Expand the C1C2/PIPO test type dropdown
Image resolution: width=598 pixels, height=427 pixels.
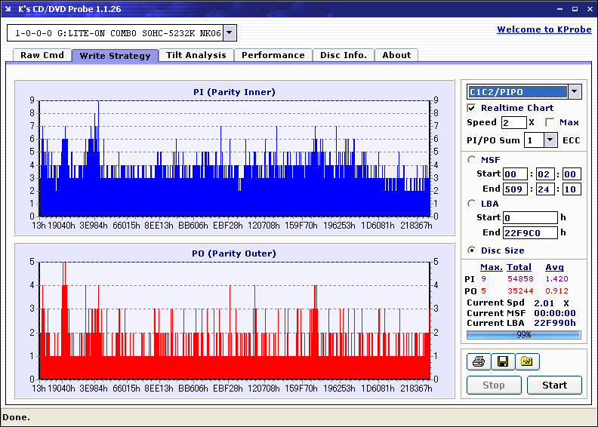pos(574,92)
